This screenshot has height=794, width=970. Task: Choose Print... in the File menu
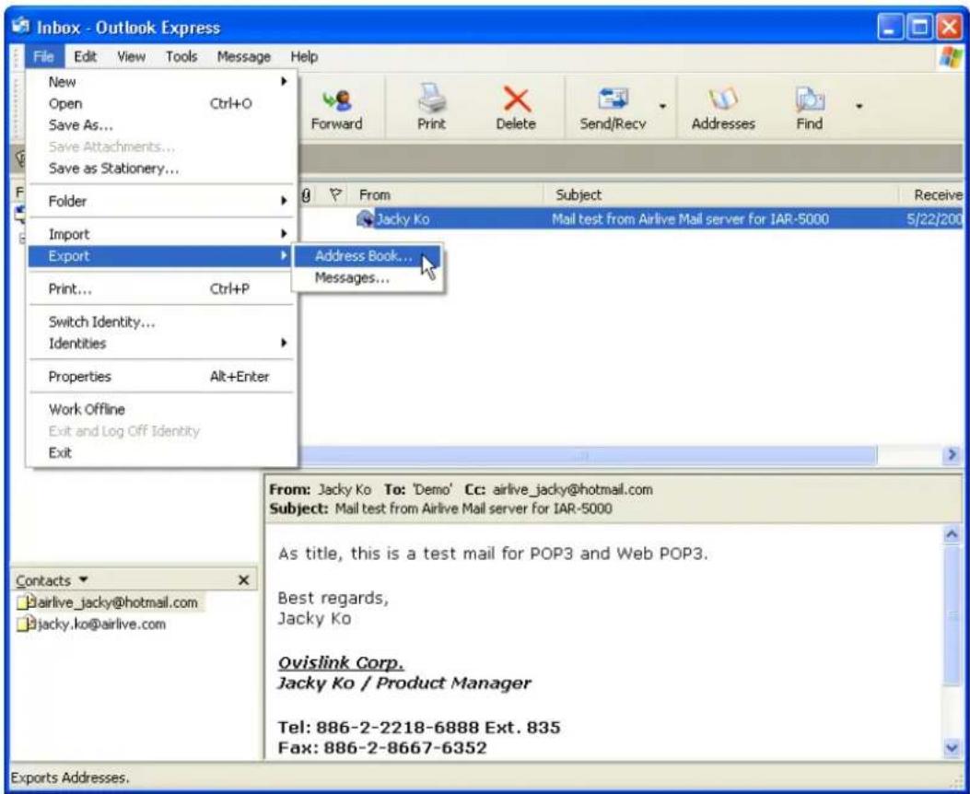pos(160,289)
